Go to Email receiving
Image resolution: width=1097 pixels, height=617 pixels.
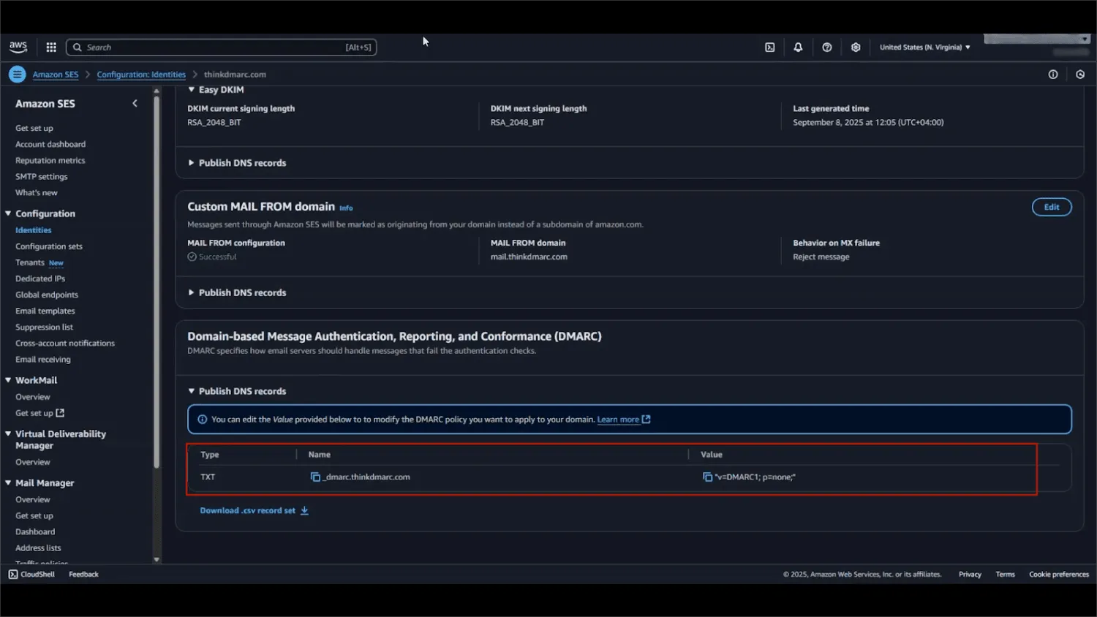(43, 360)
